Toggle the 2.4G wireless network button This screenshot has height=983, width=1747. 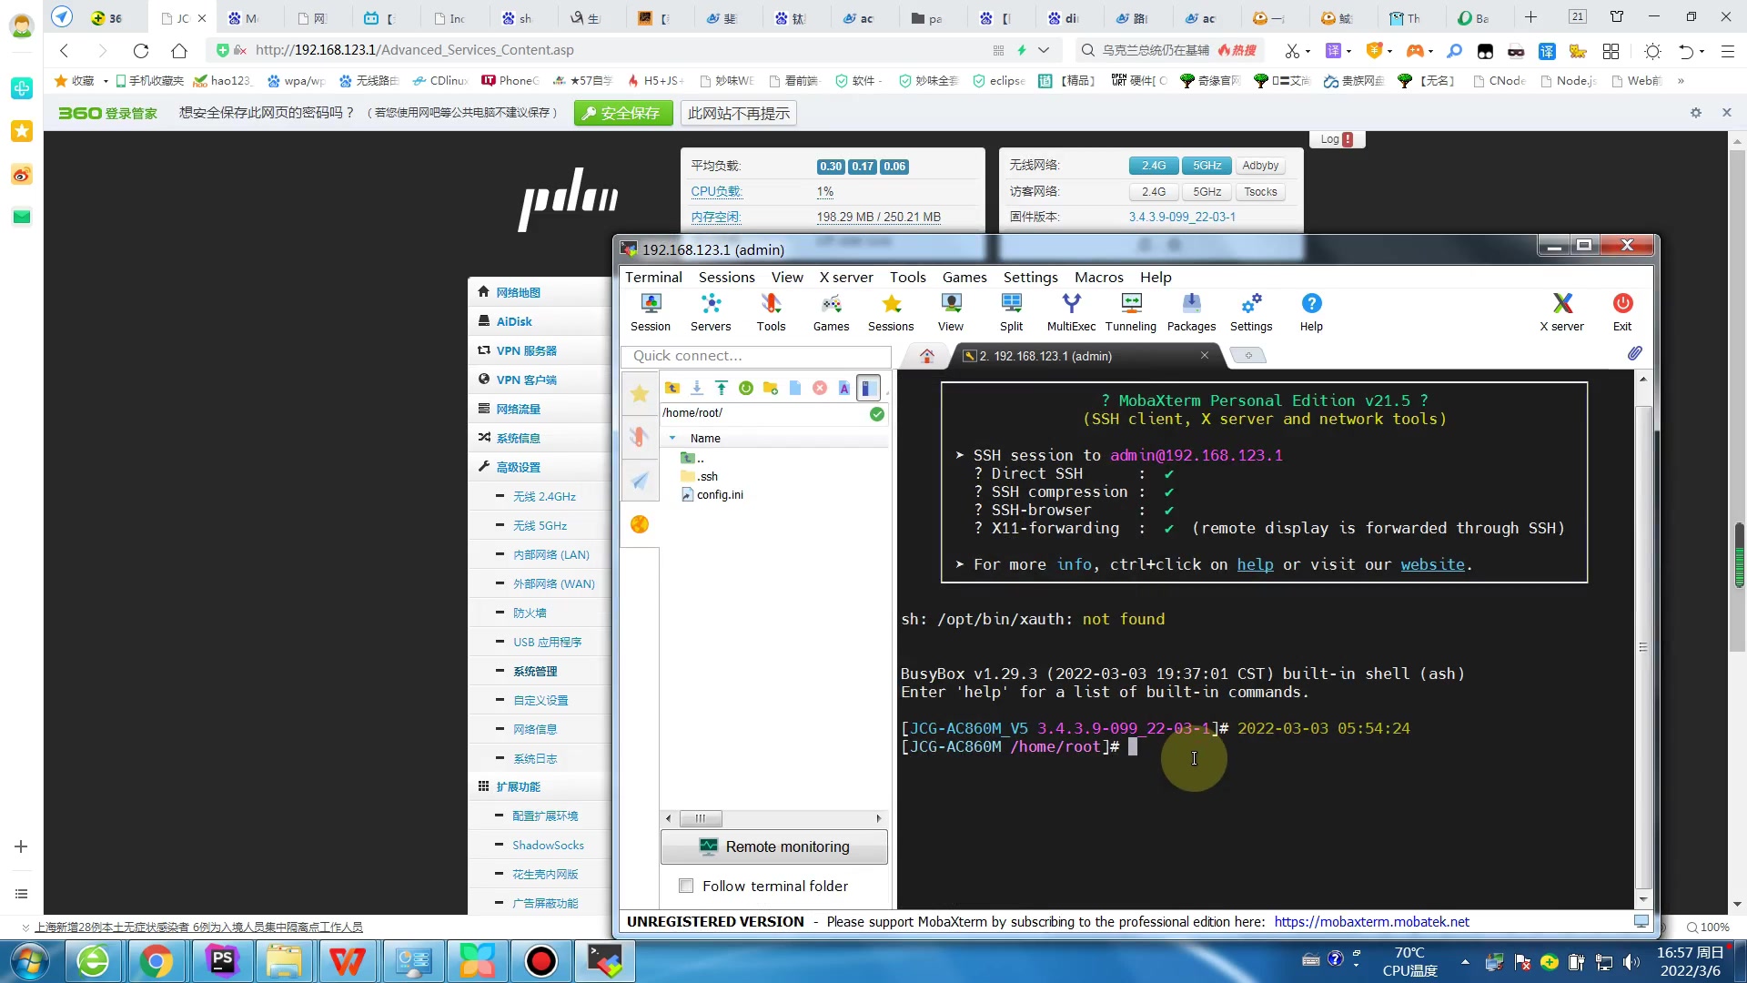coord(1153,166)
